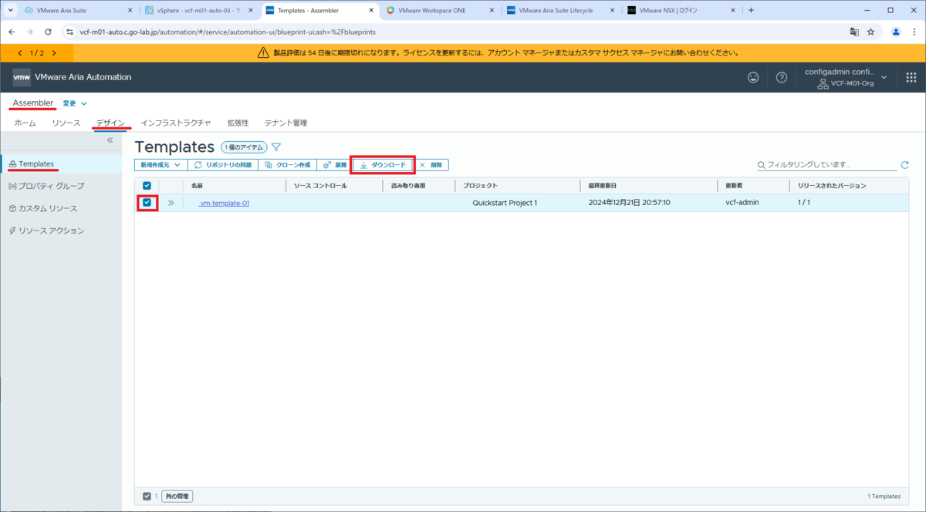
Task: Expand details for vm-template-01 row
Action: (171, 203)
